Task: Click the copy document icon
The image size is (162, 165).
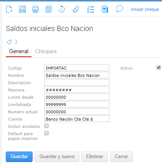Action: click(x=49, y=9)
